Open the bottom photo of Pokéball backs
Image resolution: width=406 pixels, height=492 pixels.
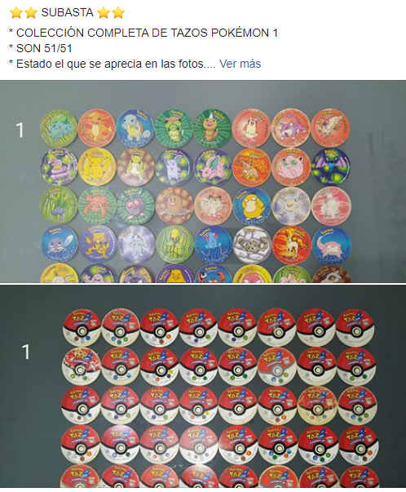click(x=203, y=387)
